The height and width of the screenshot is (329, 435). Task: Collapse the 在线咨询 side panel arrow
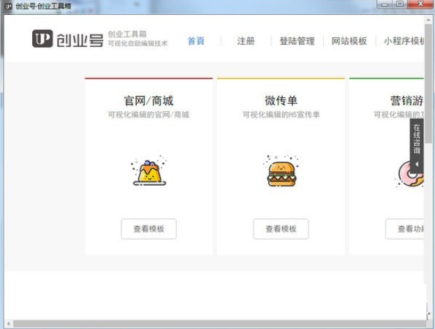coord(417,164)
